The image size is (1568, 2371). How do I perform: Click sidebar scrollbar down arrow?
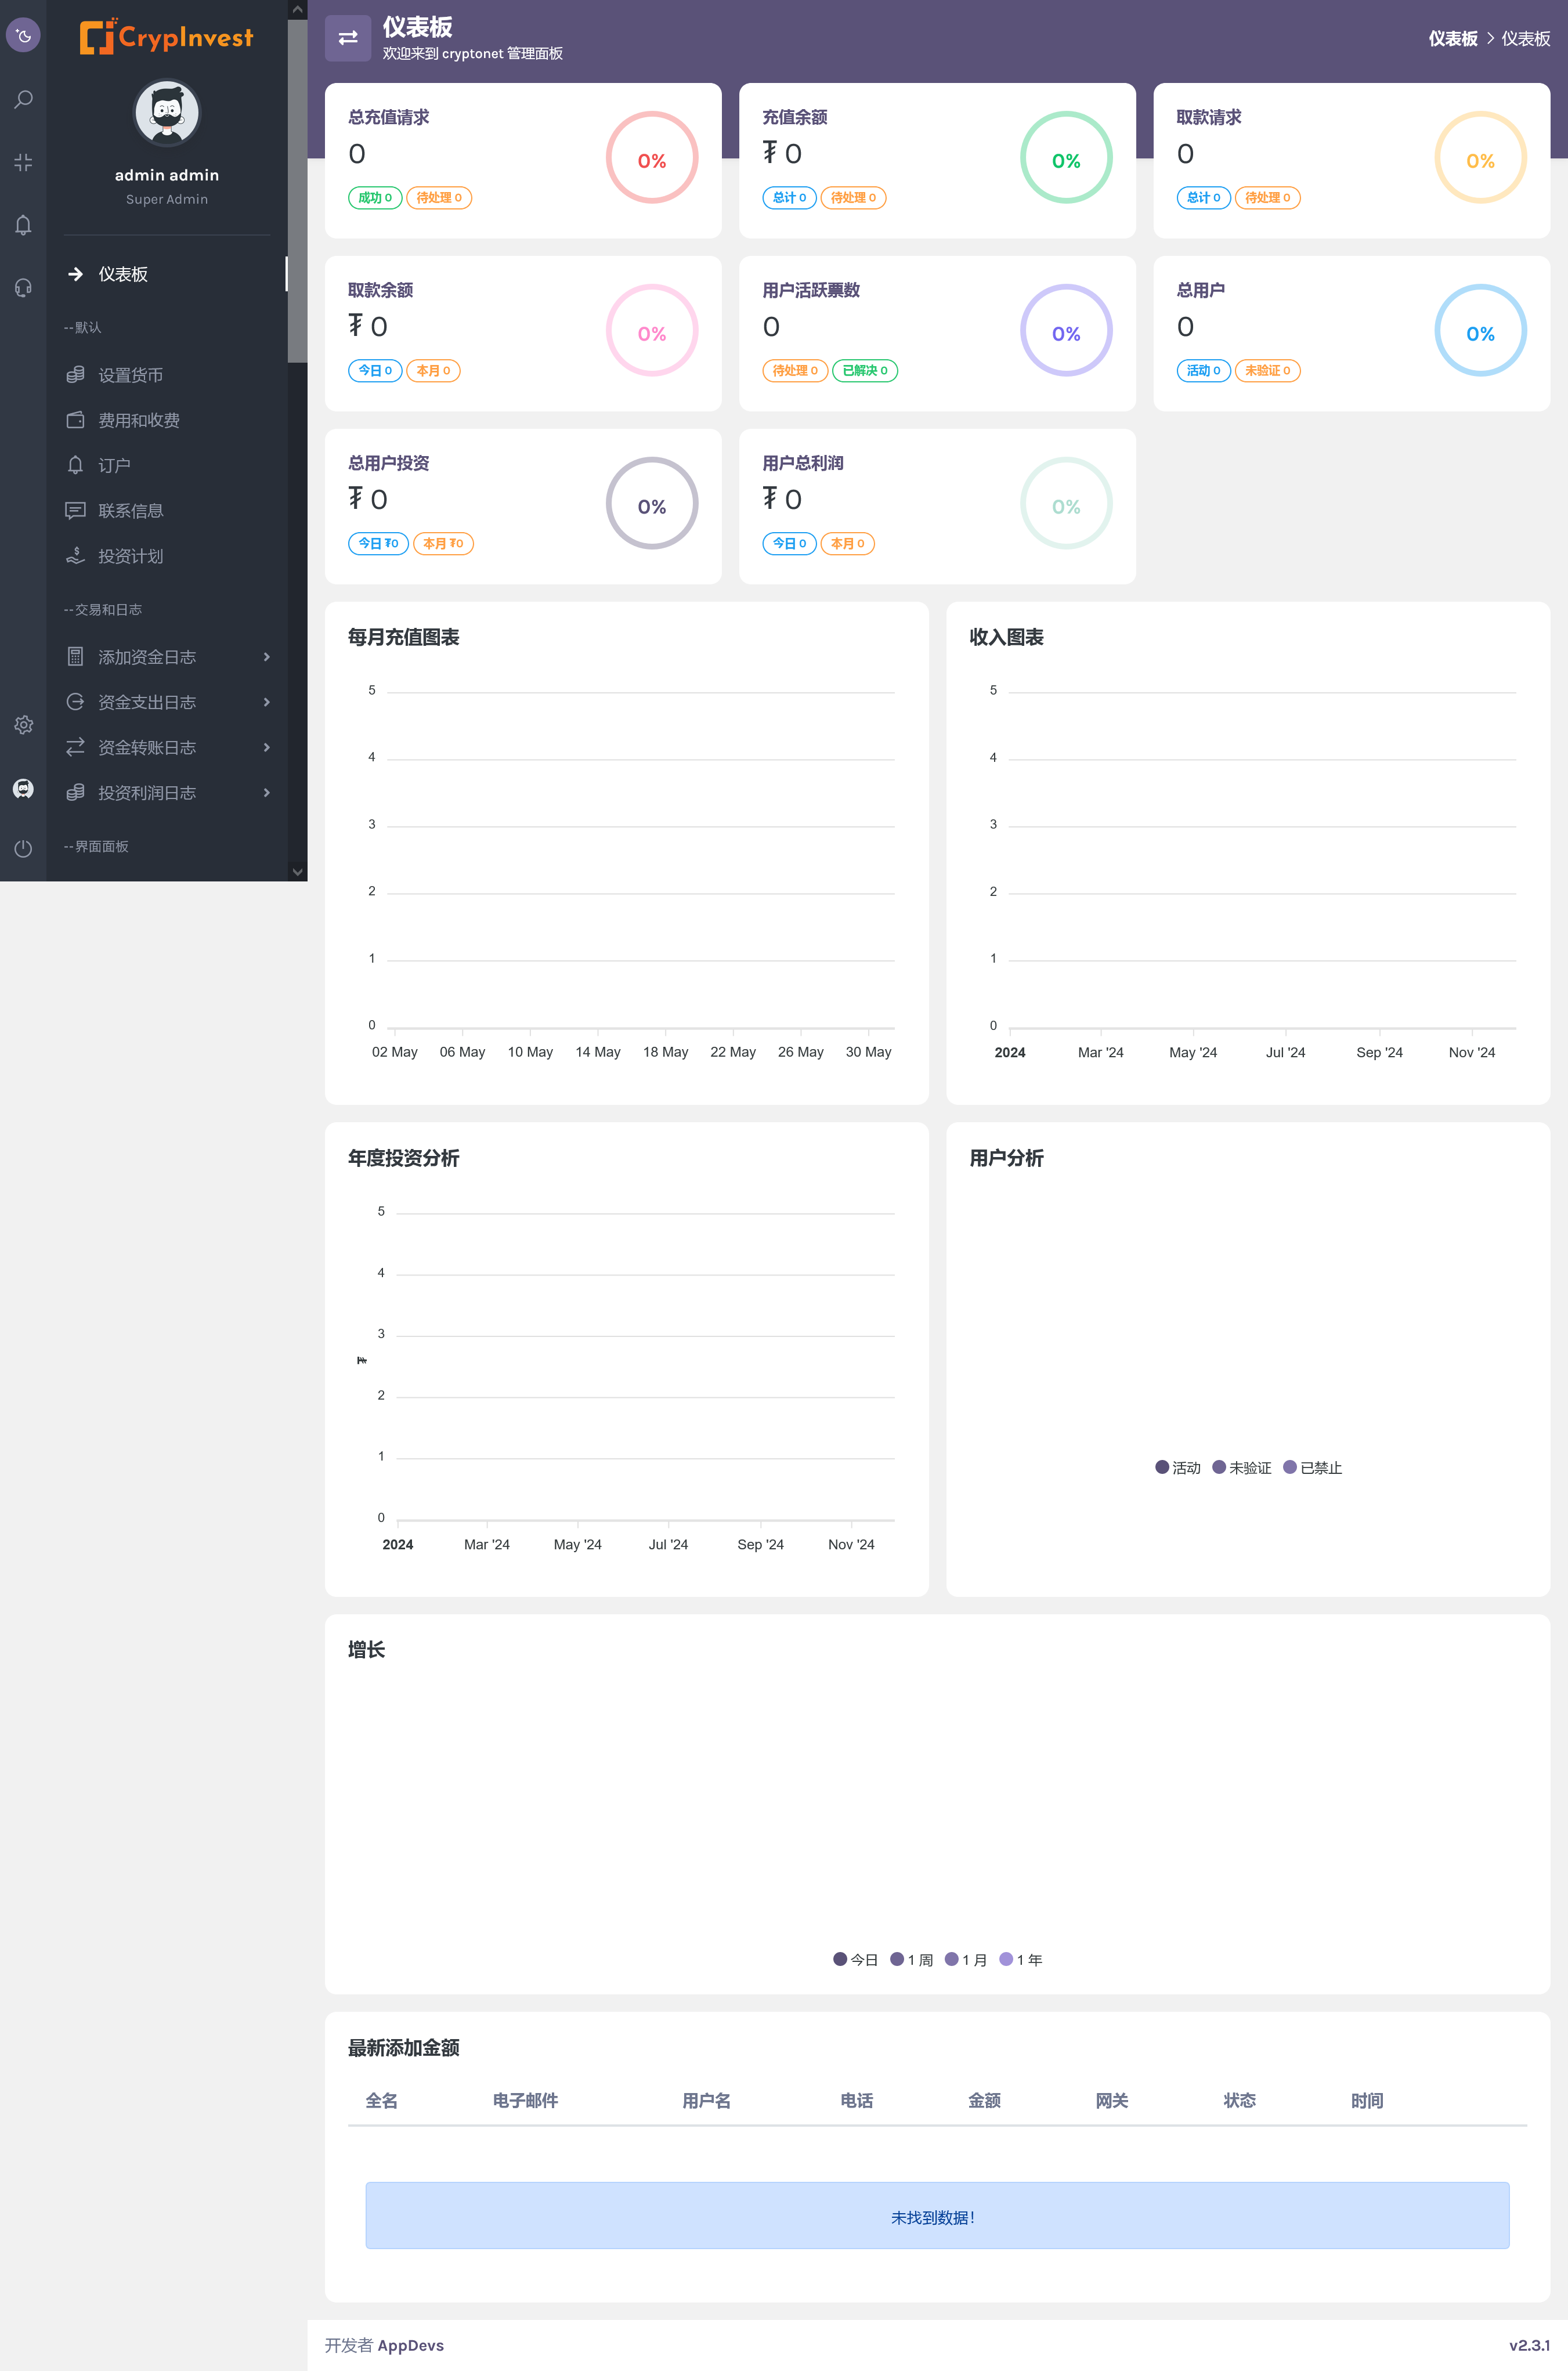(x=297, y=871)
